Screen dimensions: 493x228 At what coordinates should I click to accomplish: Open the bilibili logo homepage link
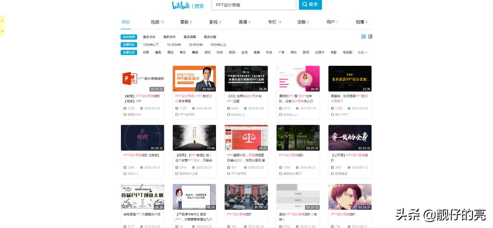pyautogui.click(x=181, y=5)
